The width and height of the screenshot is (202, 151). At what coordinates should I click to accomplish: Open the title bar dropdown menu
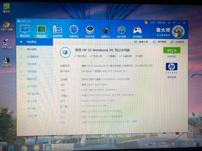click(174, 23)
